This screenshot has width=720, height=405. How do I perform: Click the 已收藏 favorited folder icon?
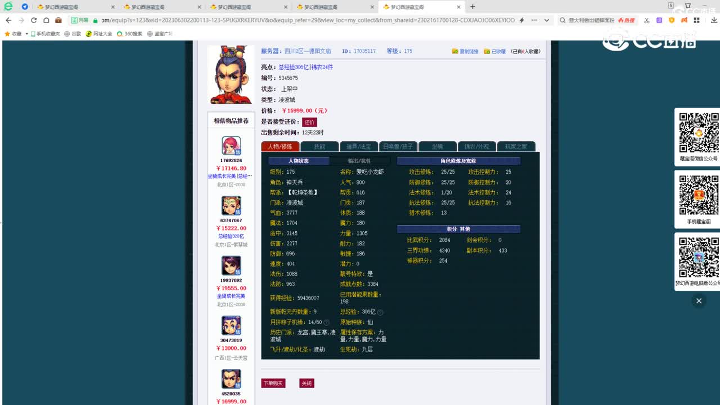point(487,51)
